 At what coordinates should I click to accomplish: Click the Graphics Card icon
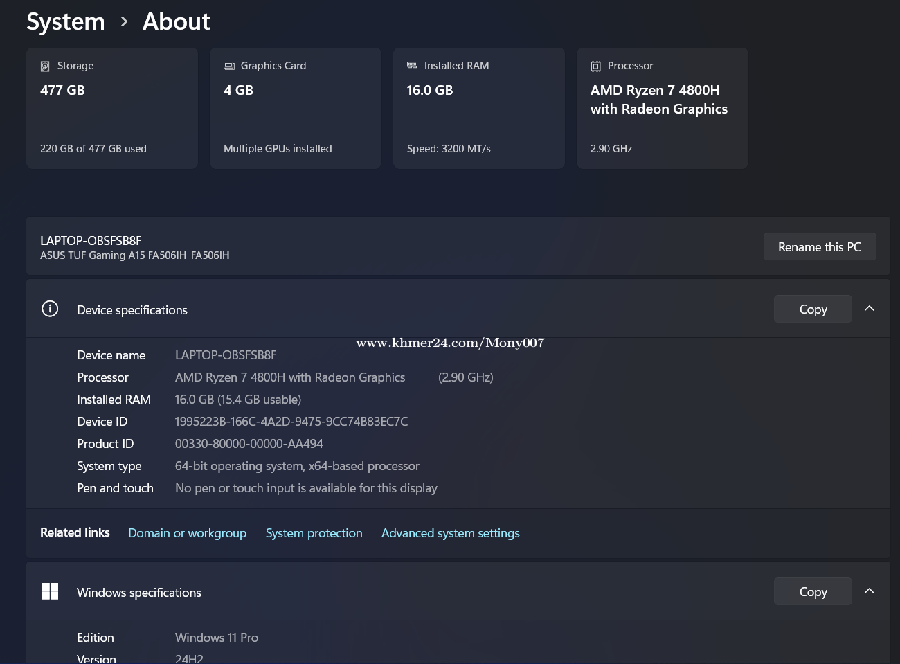pos(229,66)
